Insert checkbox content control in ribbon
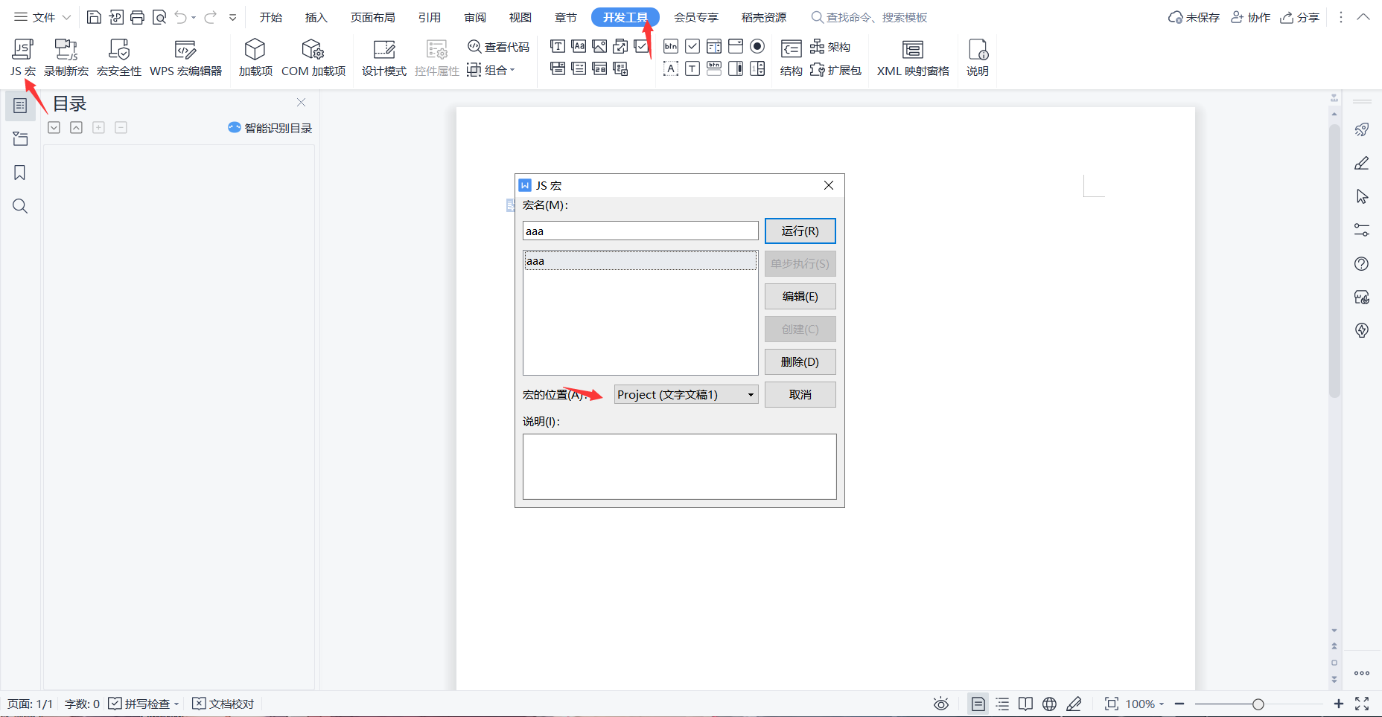 641,46
